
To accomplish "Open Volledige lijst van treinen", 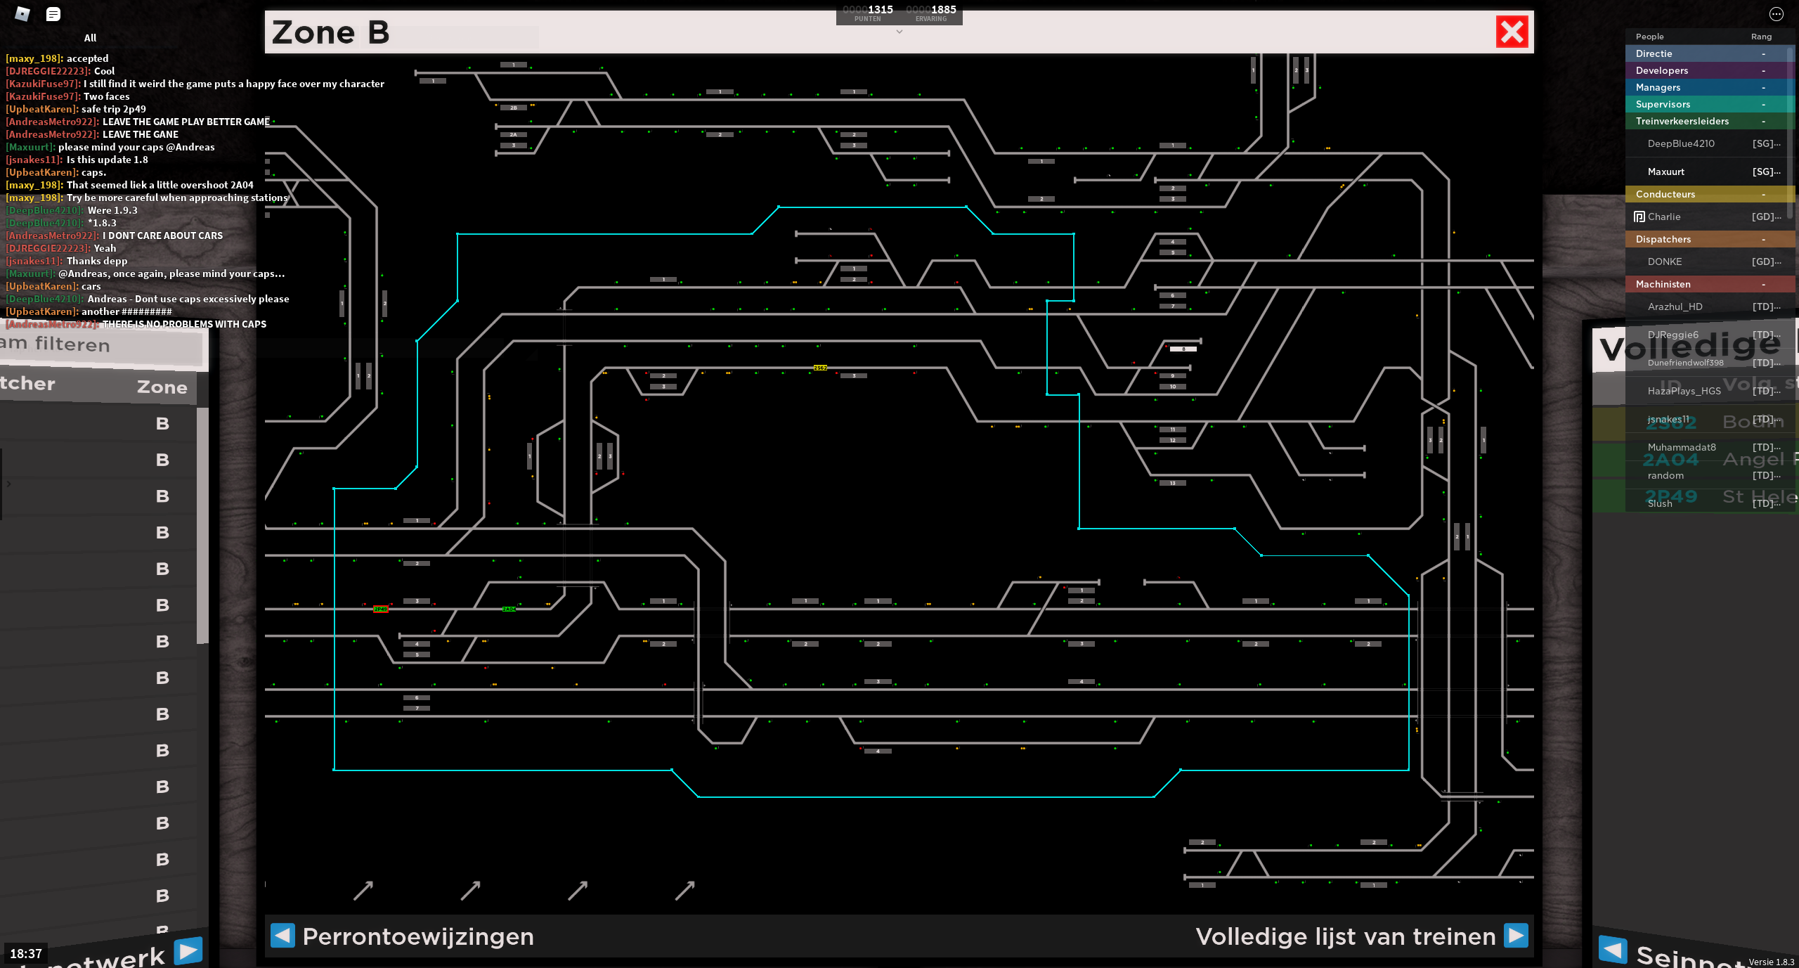I will [1345, 936].
